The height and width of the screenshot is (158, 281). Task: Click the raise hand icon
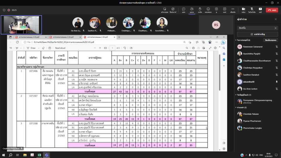[200, 10]
